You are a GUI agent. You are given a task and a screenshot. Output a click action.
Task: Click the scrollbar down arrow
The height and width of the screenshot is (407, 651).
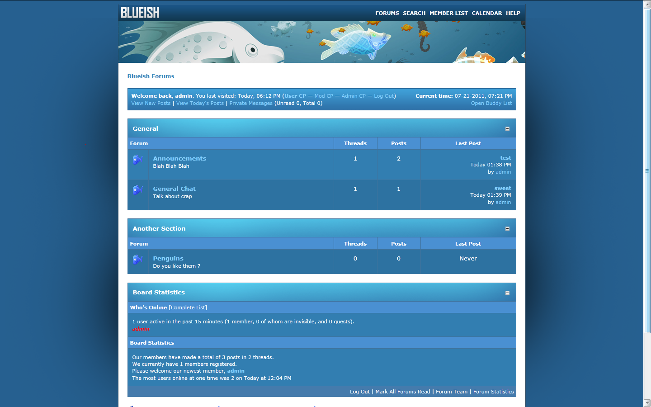[x=647, y=403]
